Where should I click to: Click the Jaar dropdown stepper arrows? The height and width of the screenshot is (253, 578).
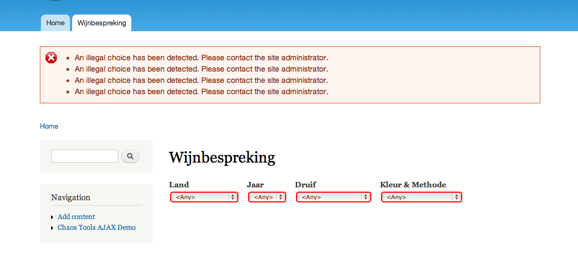pos(280,197)
